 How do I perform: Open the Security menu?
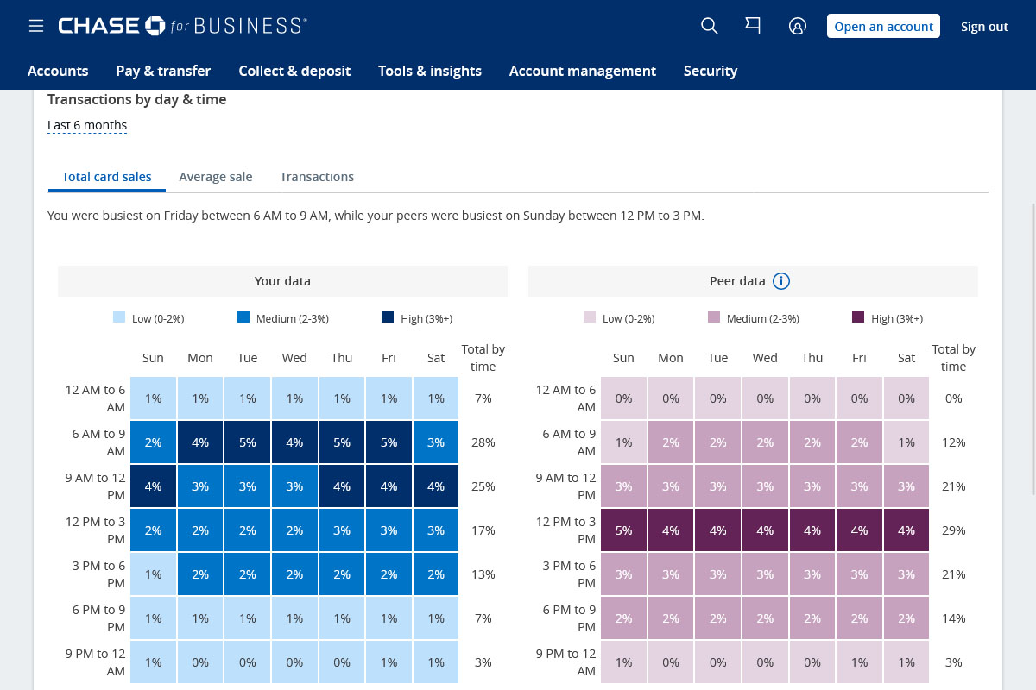711,71
